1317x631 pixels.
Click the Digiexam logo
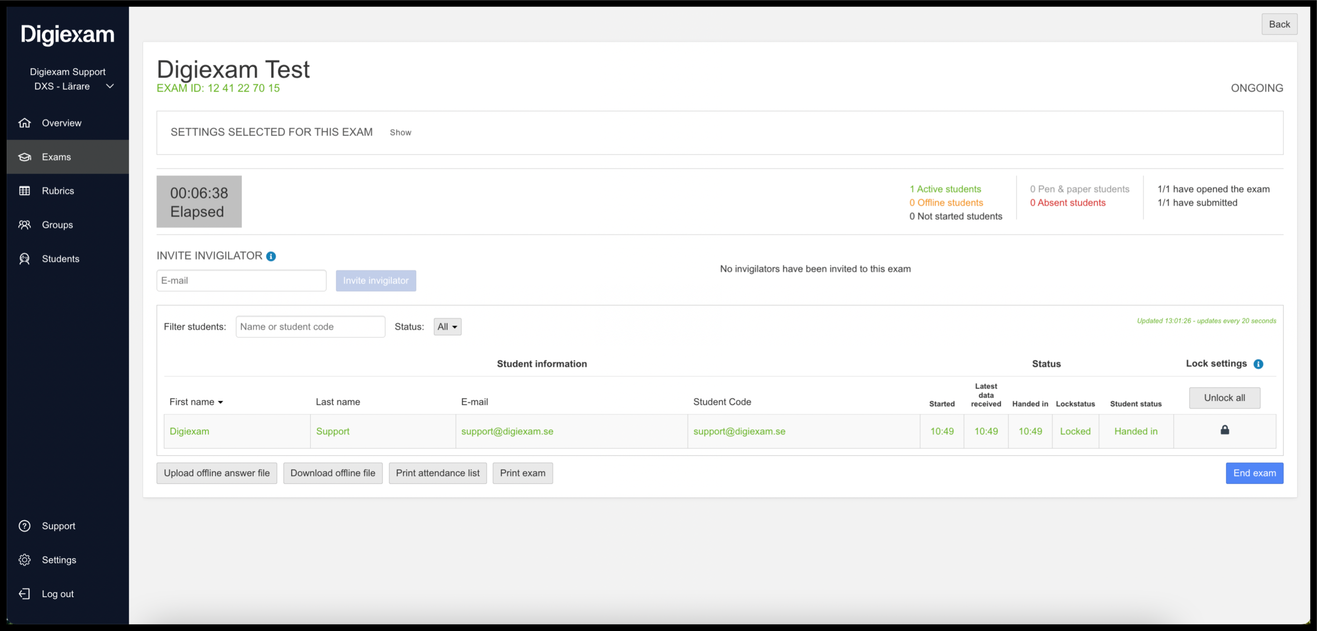pyautogui.click(x=68, y=34)
